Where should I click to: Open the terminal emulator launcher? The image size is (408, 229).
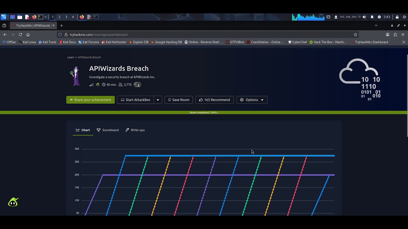point(40,17)
